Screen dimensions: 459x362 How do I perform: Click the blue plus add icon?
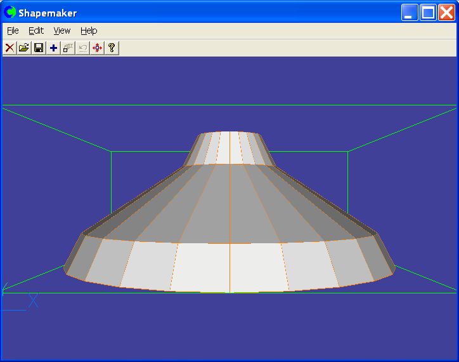tap(53, 48)
